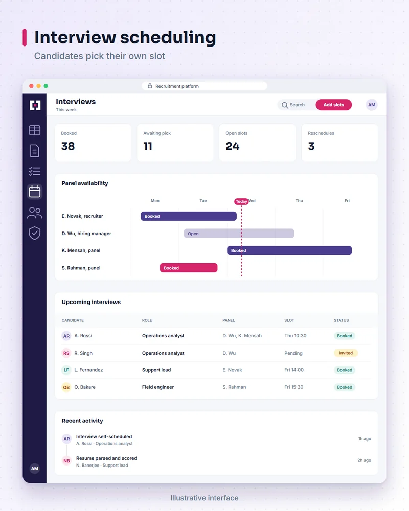The image size is (409, 511).
Task: Open the document page sidebar icon
Action: [x=35, y=151]
